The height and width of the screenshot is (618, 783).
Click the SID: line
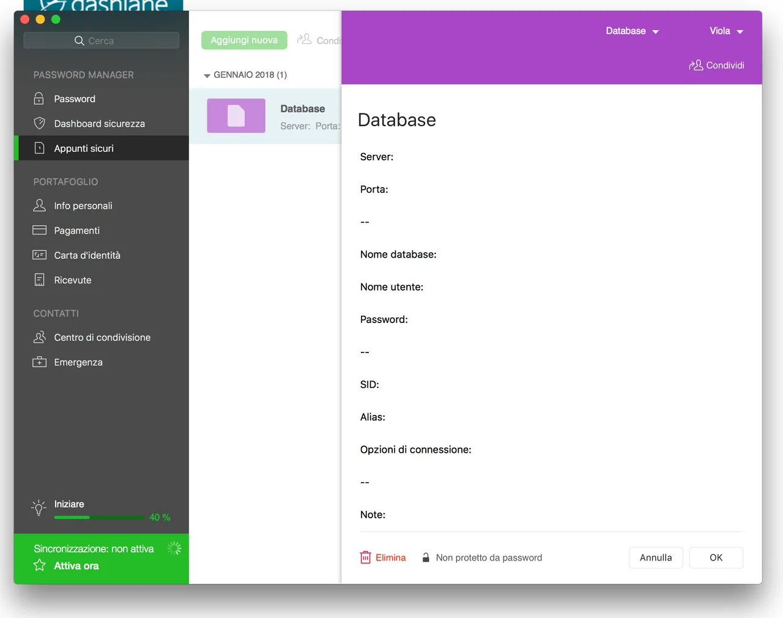[x=369, y=384]
